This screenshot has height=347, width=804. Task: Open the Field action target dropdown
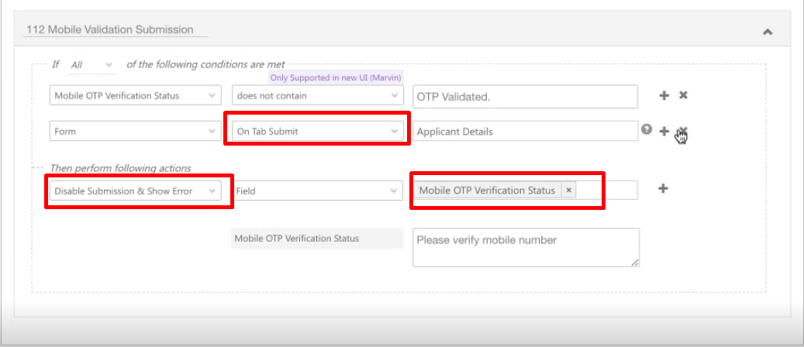318,191
